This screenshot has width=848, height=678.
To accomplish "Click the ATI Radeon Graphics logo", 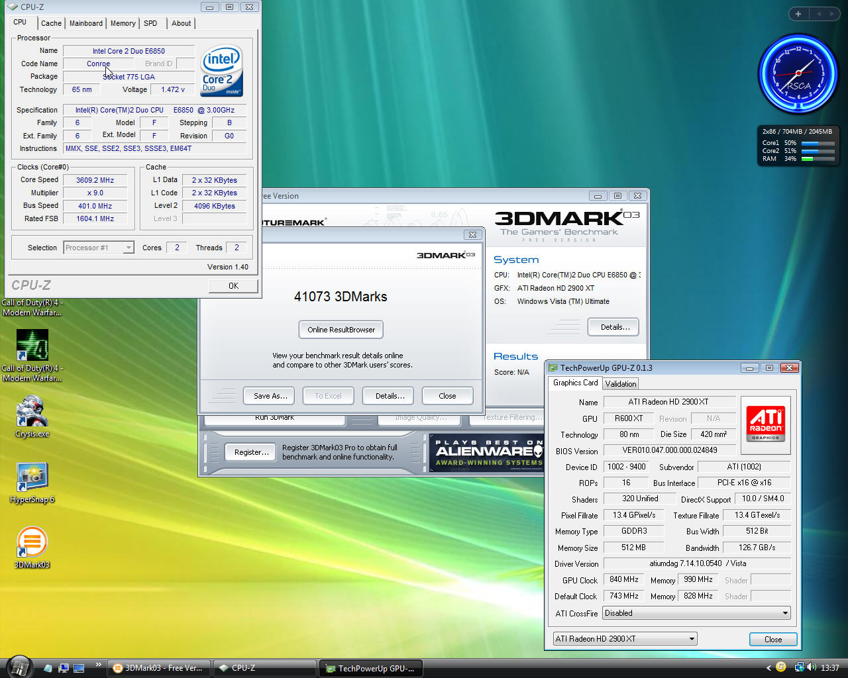I will [766, 424].
